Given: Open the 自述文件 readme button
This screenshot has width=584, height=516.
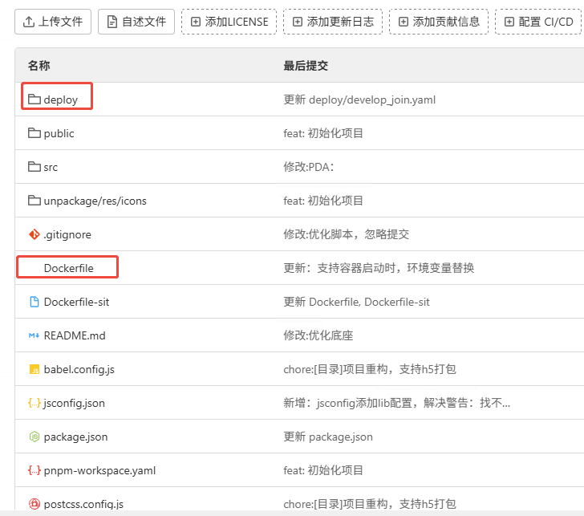Looking at the screenshot, I should 136,22.
